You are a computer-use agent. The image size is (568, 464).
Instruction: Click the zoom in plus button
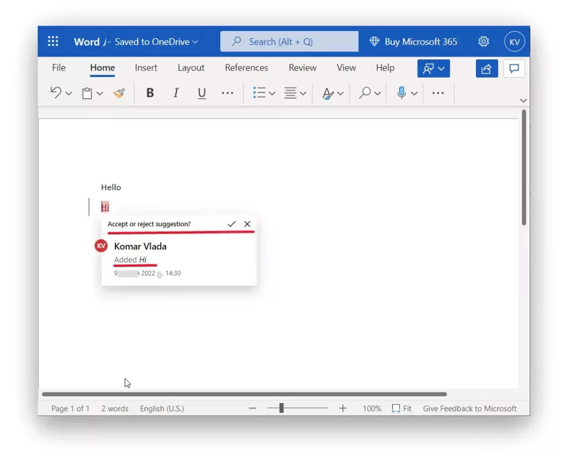point(343,408)
